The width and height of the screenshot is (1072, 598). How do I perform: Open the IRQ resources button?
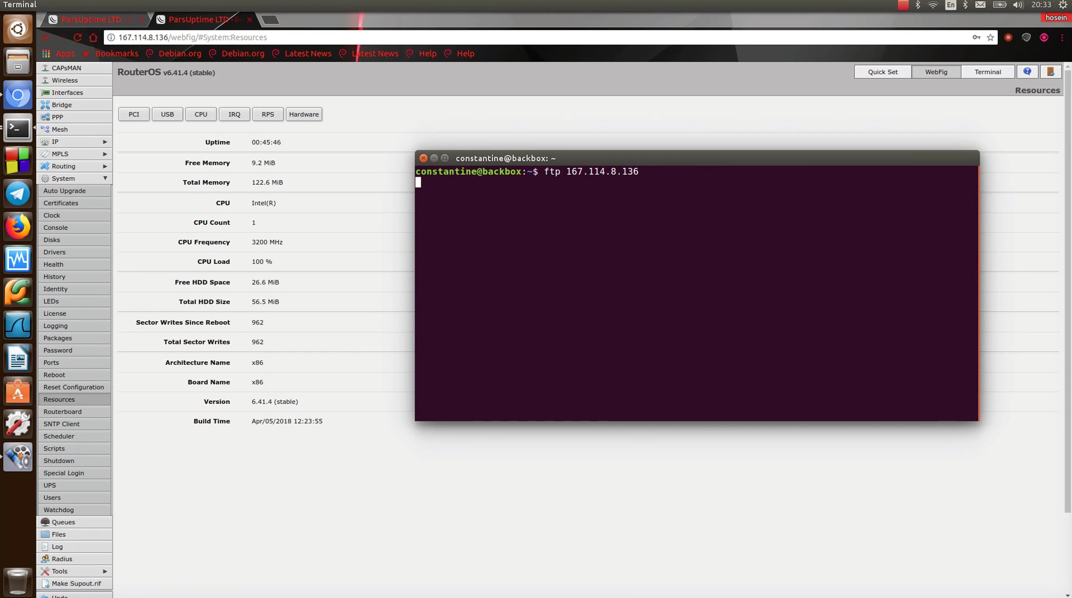[234, 114]
